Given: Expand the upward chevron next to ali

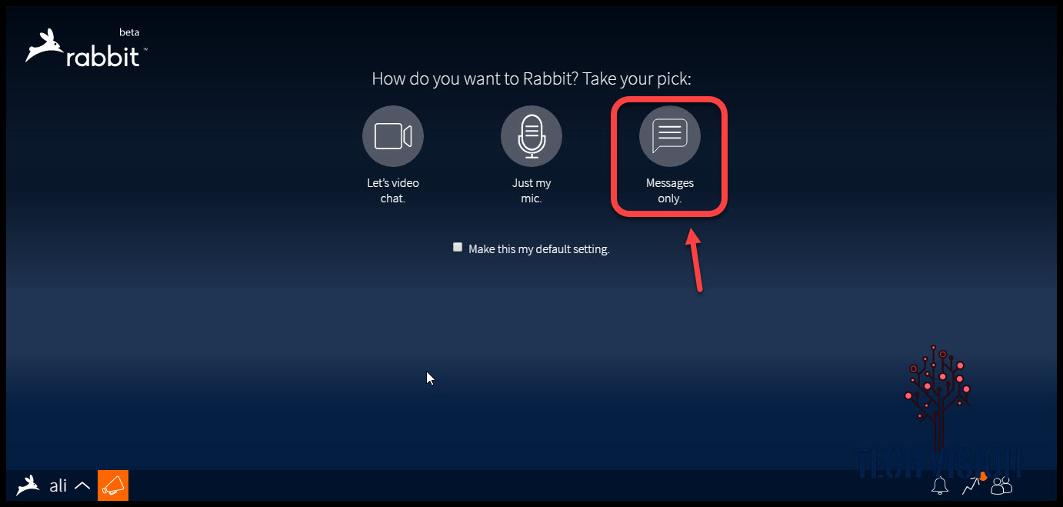Looking at the screenshot, I should 82,485.
